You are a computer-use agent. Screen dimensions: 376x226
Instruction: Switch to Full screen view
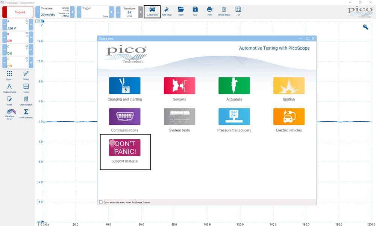238,11
